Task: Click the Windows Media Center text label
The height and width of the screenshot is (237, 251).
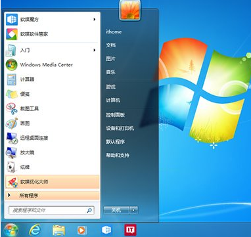Action: coord(47,65)
